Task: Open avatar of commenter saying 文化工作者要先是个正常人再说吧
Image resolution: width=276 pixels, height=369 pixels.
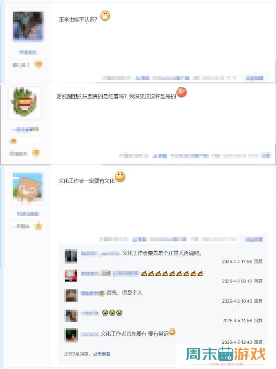Action: coord(71,256)
